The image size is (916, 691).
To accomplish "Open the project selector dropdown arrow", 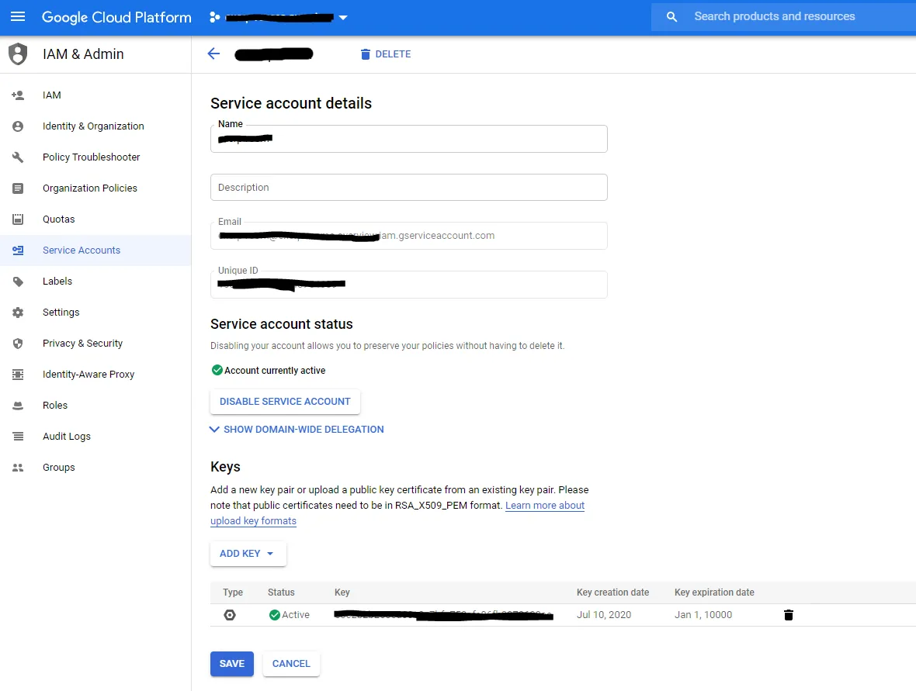I will click(x=343, y=18).
